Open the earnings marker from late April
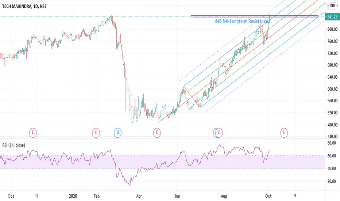The width and height of the screenshot is (340, 201). [x=157, y=133]
